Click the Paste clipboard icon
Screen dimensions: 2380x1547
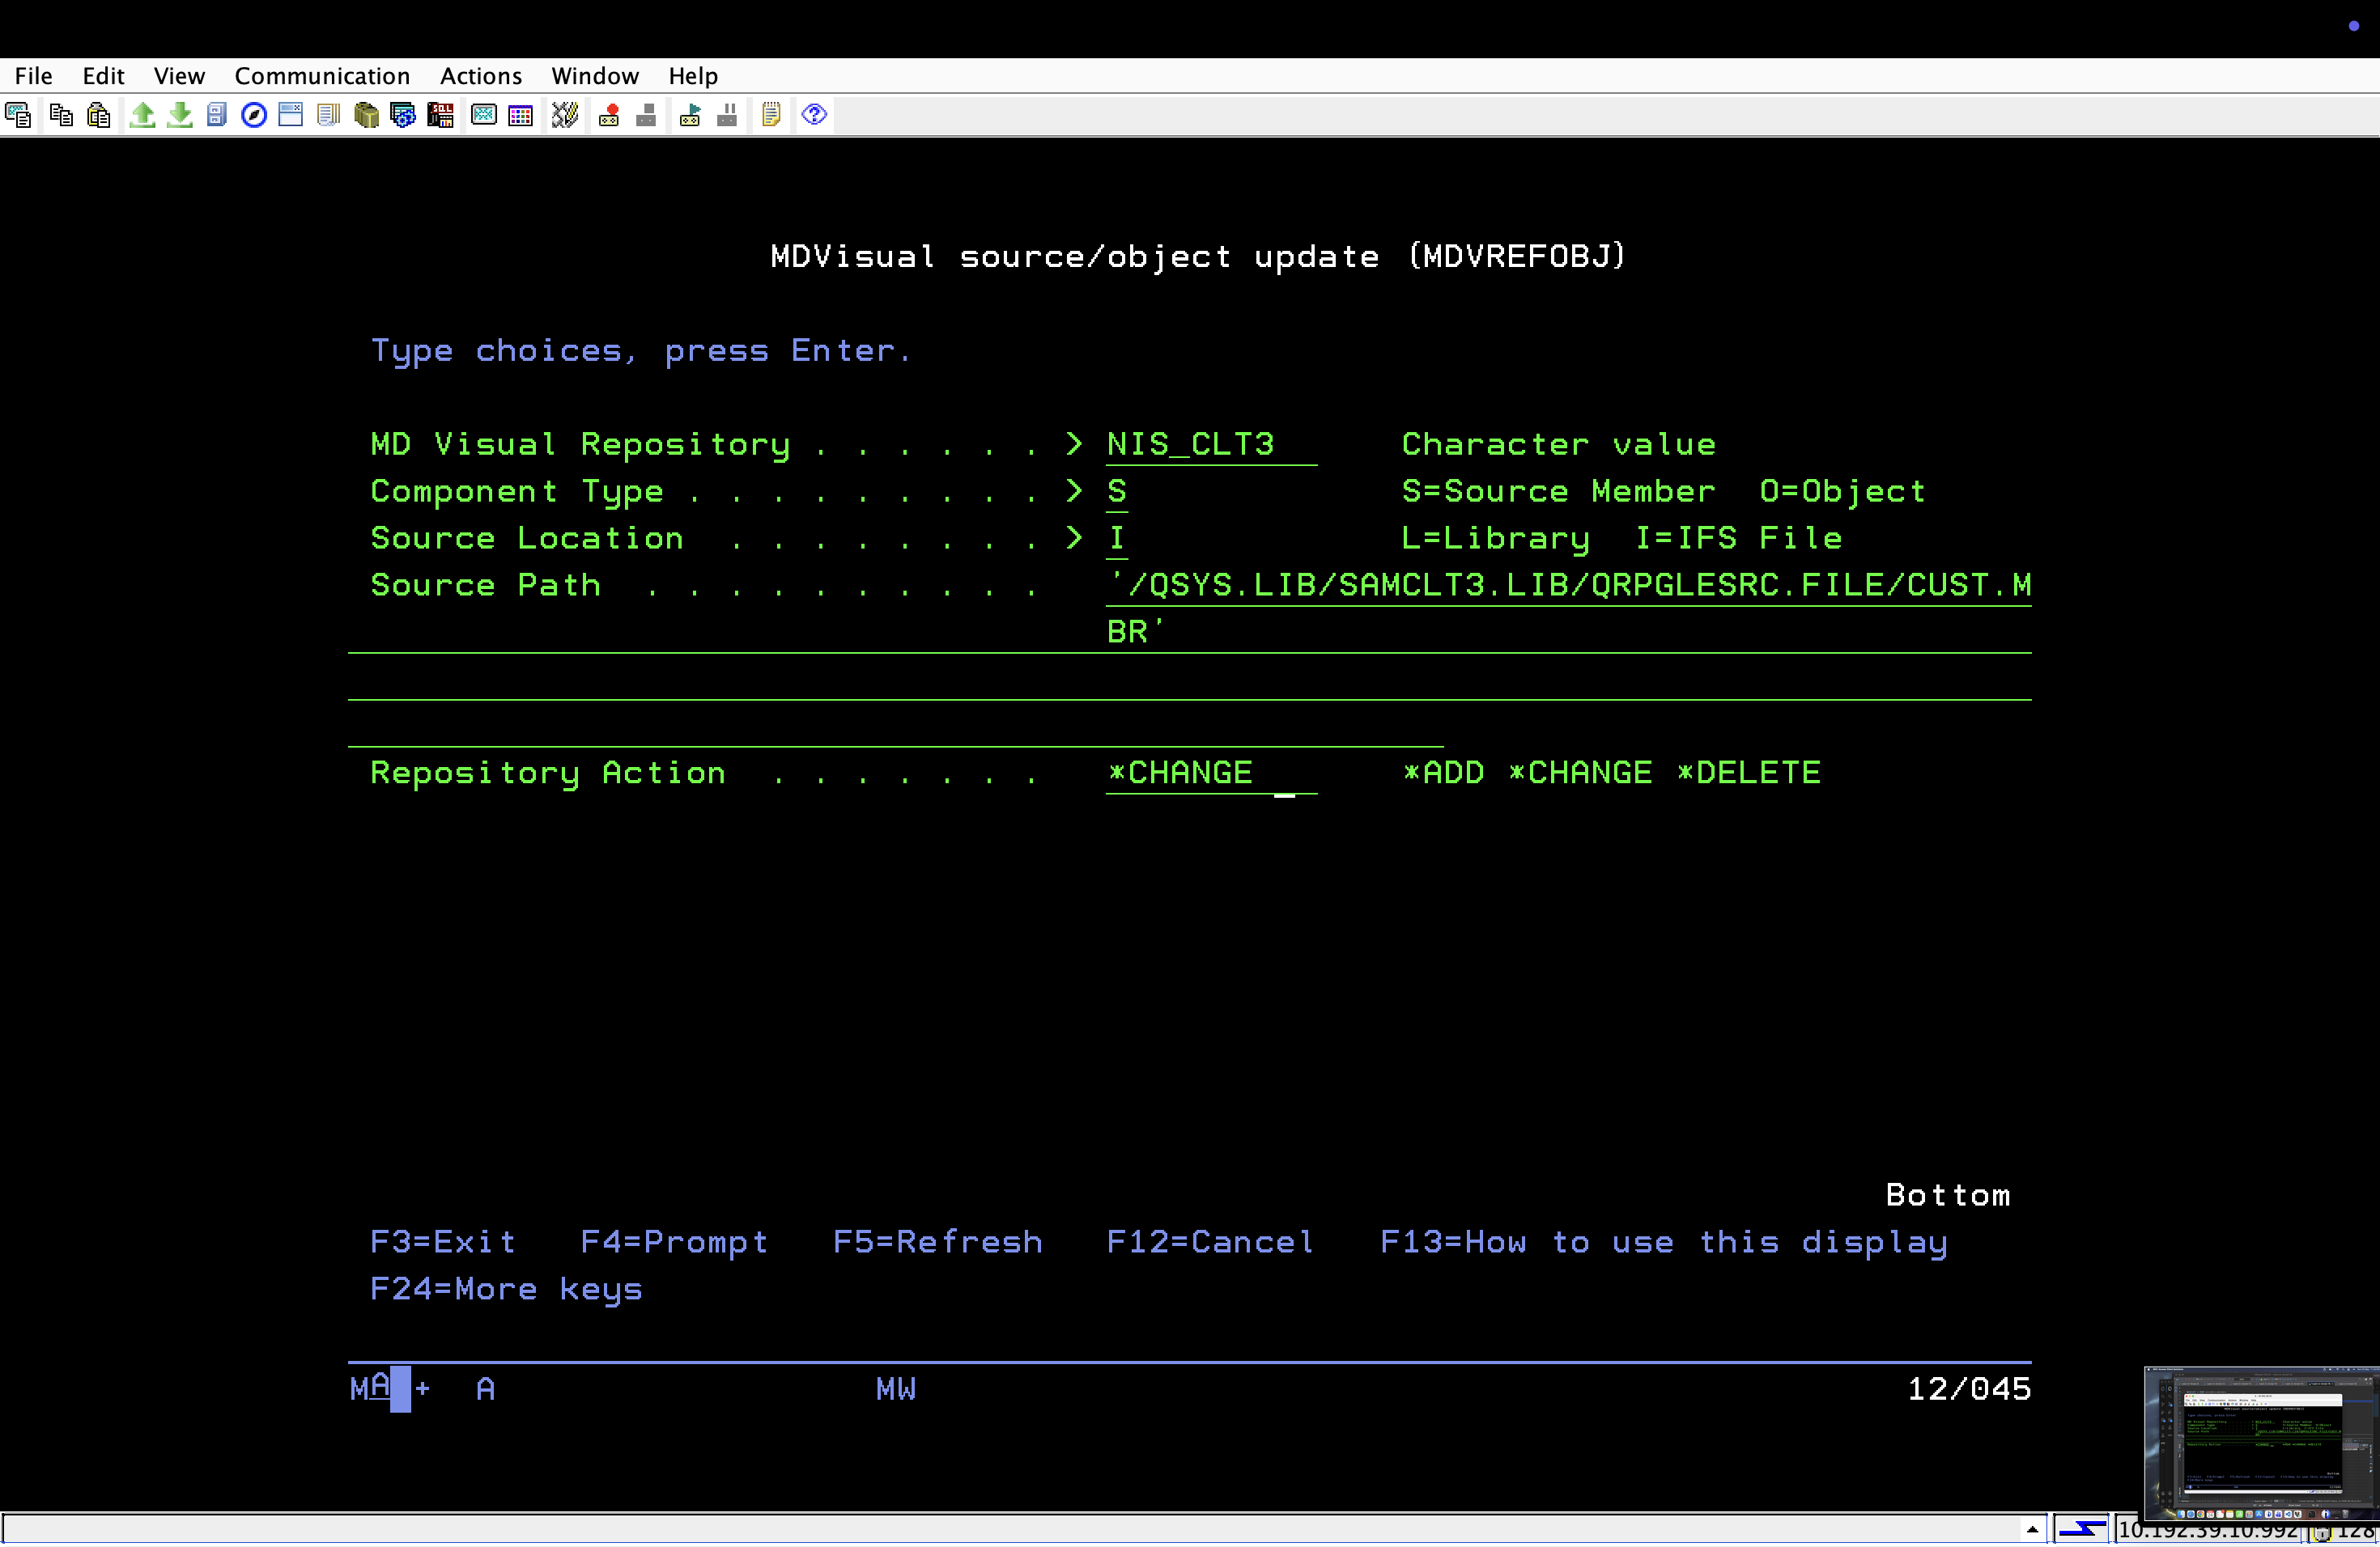coord(98,115)
